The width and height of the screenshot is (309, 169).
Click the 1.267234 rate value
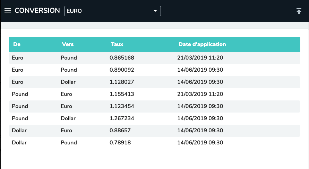(122, 118)
